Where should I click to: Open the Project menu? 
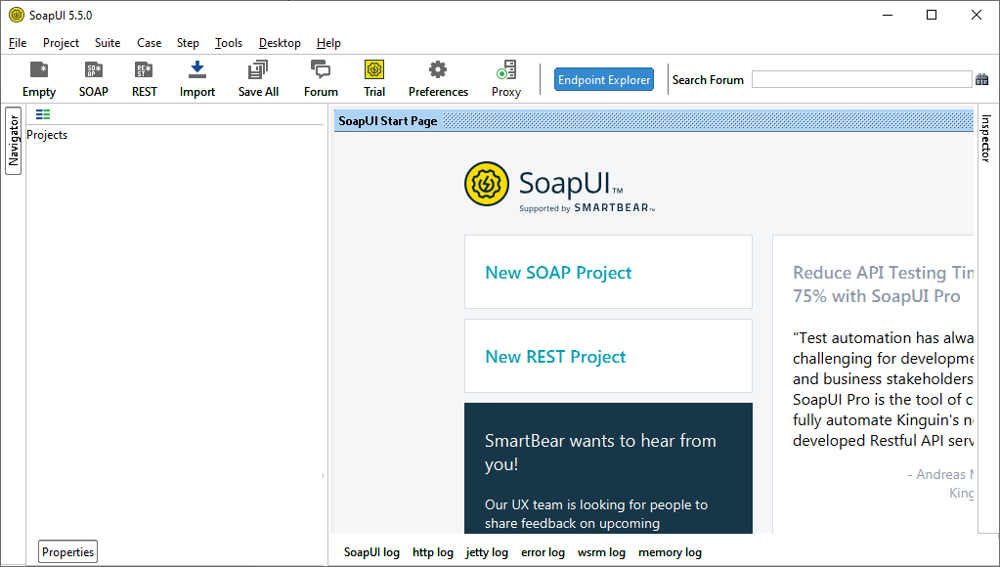tap(61, 43)
